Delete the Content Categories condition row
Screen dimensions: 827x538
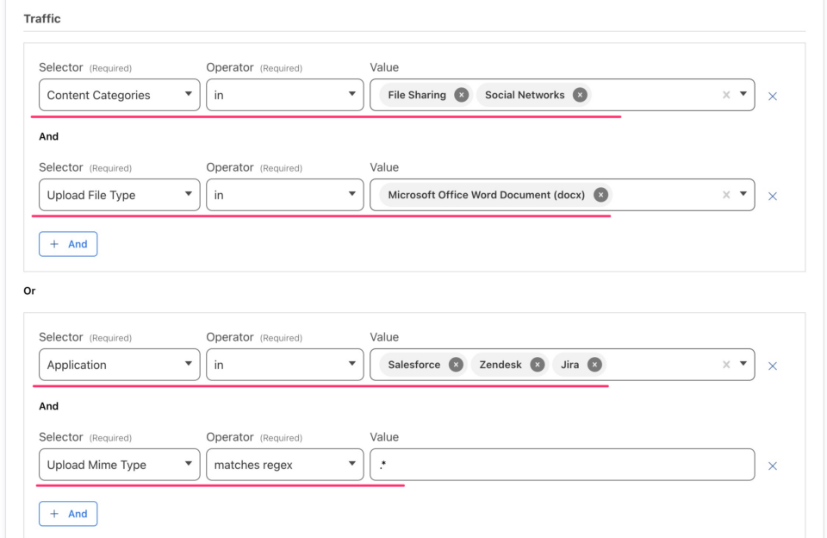(773, 96)
